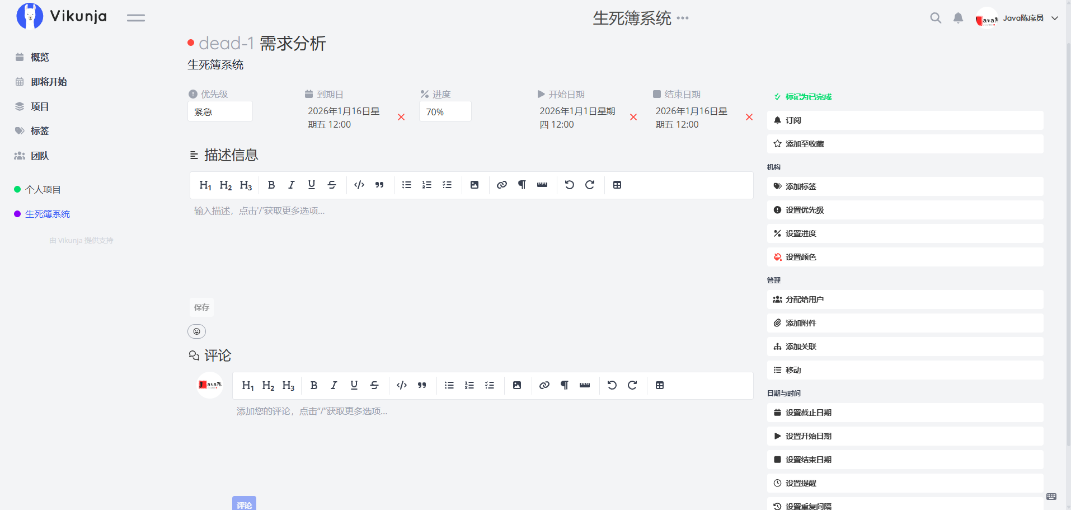1071x510 pixels.
Task: Toggle the sidebar hamburger menu
Action: pyautogui.click(x=135, y=18)
